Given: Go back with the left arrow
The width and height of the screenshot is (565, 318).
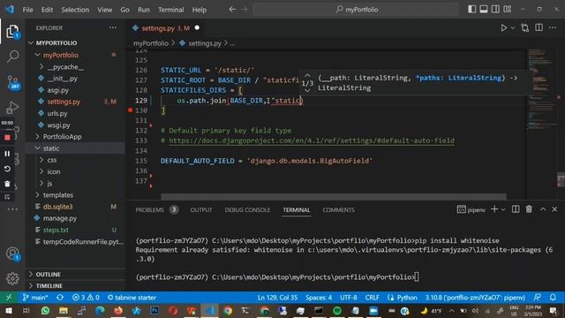Looking at the screenshot, I should point(232,10).
